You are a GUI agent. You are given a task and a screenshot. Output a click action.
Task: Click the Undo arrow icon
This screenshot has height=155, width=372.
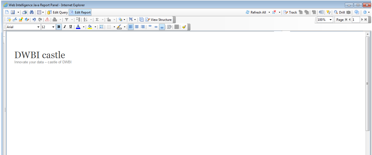click(34, 20)
